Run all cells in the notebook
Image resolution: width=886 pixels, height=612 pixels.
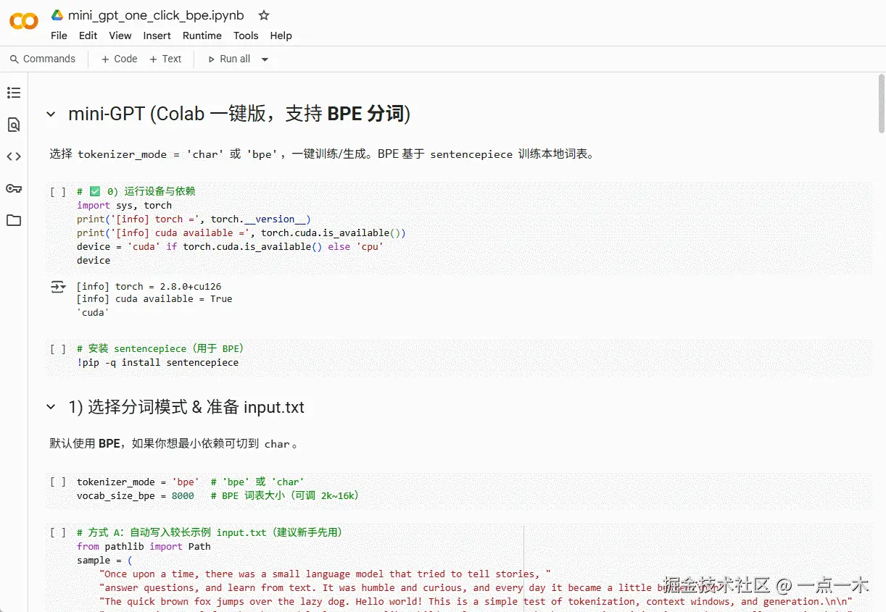(x=233, y=59)
